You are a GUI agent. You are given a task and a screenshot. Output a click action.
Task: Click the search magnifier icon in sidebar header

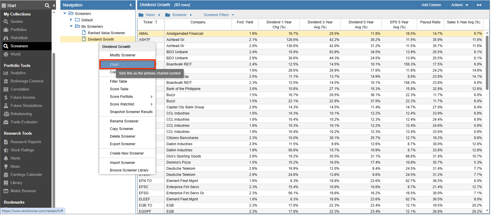click(47, 5)
